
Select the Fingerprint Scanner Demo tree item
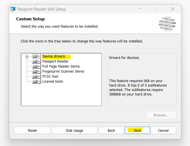coord(63,71)
